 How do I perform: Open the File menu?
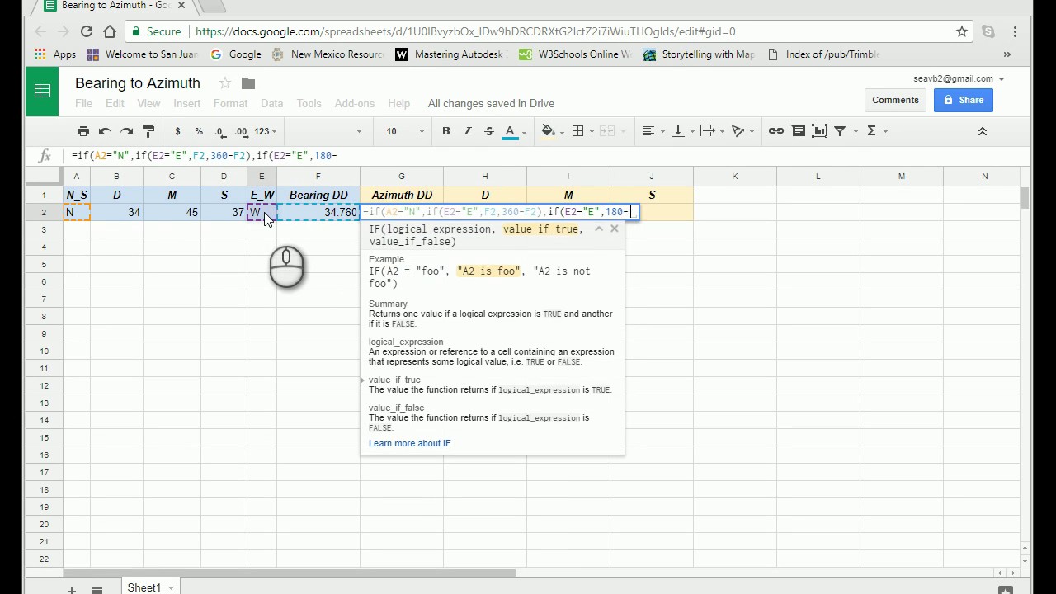point(83,104)
